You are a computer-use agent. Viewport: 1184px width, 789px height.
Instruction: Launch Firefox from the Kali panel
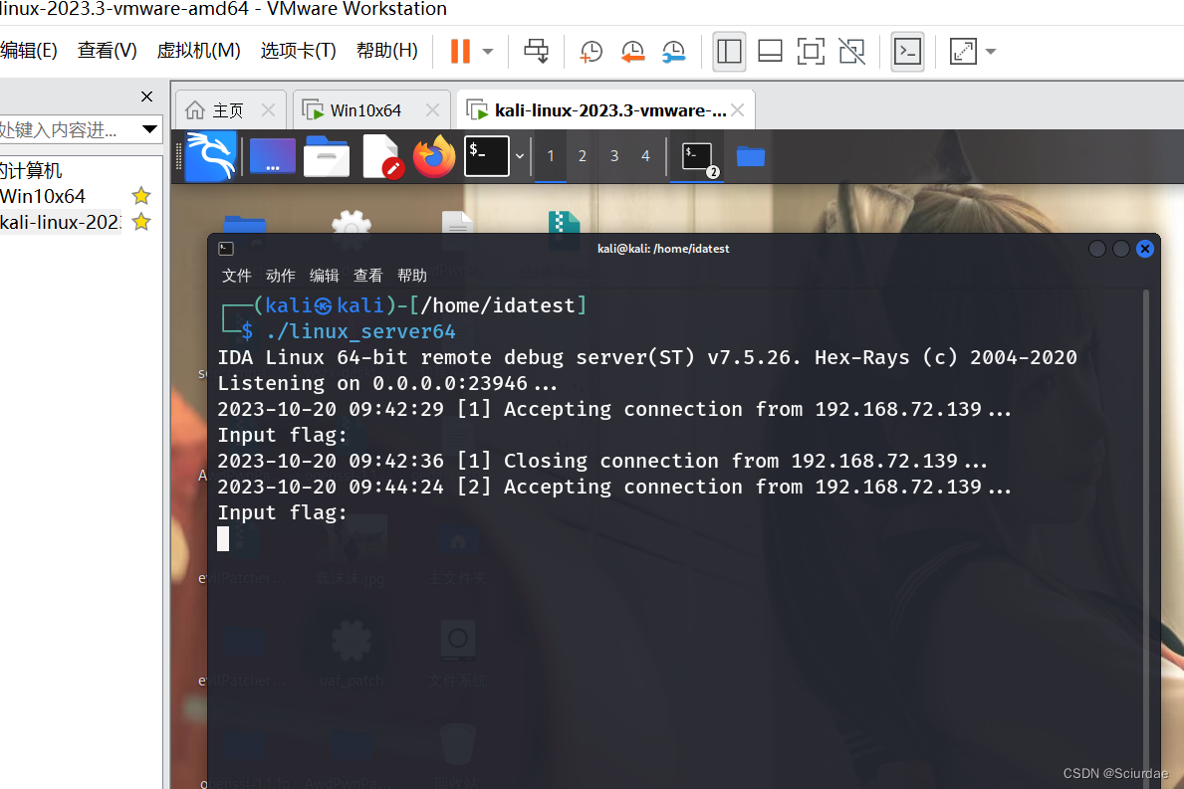(434, 156)
